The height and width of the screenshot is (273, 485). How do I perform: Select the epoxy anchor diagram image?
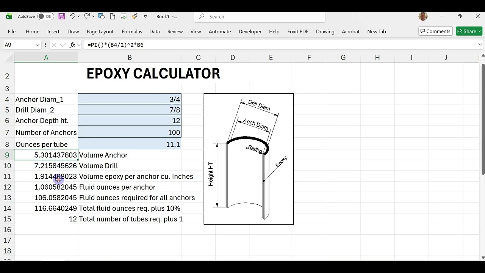click(249, 159)
